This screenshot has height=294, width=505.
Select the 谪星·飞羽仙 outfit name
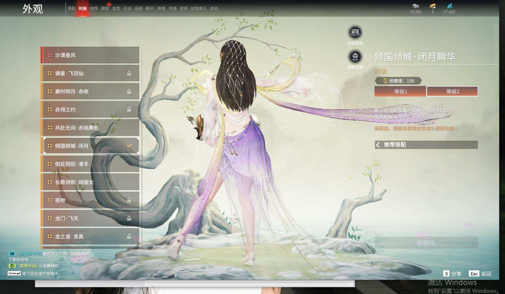(x=69, y=73)
